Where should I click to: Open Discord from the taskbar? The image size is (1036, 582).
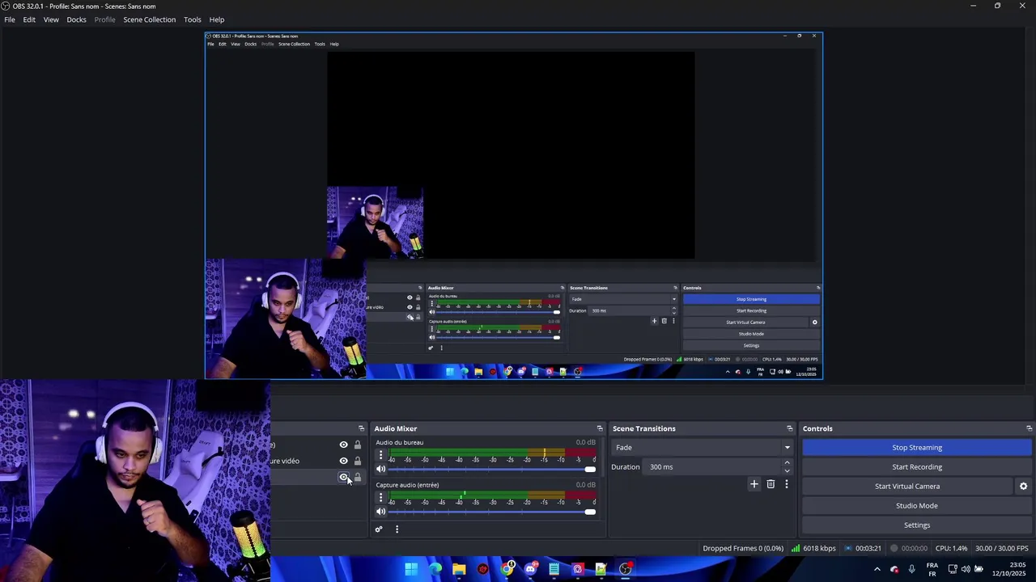(530, 569)
